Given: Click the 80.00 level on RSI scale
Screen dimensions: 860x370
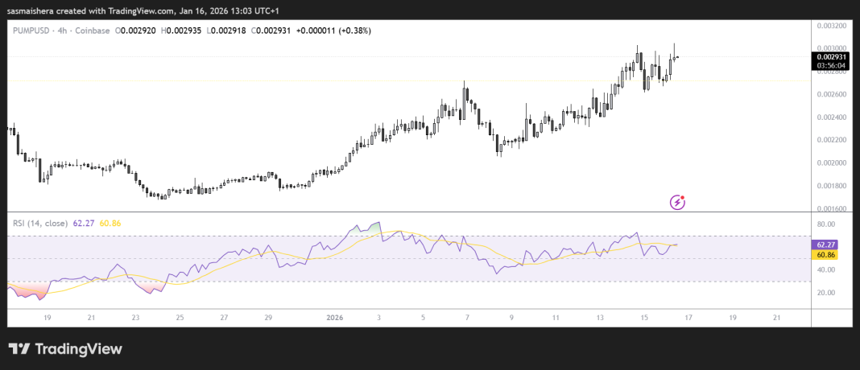Looking at the screenshot, I should [x=824, y=224].
